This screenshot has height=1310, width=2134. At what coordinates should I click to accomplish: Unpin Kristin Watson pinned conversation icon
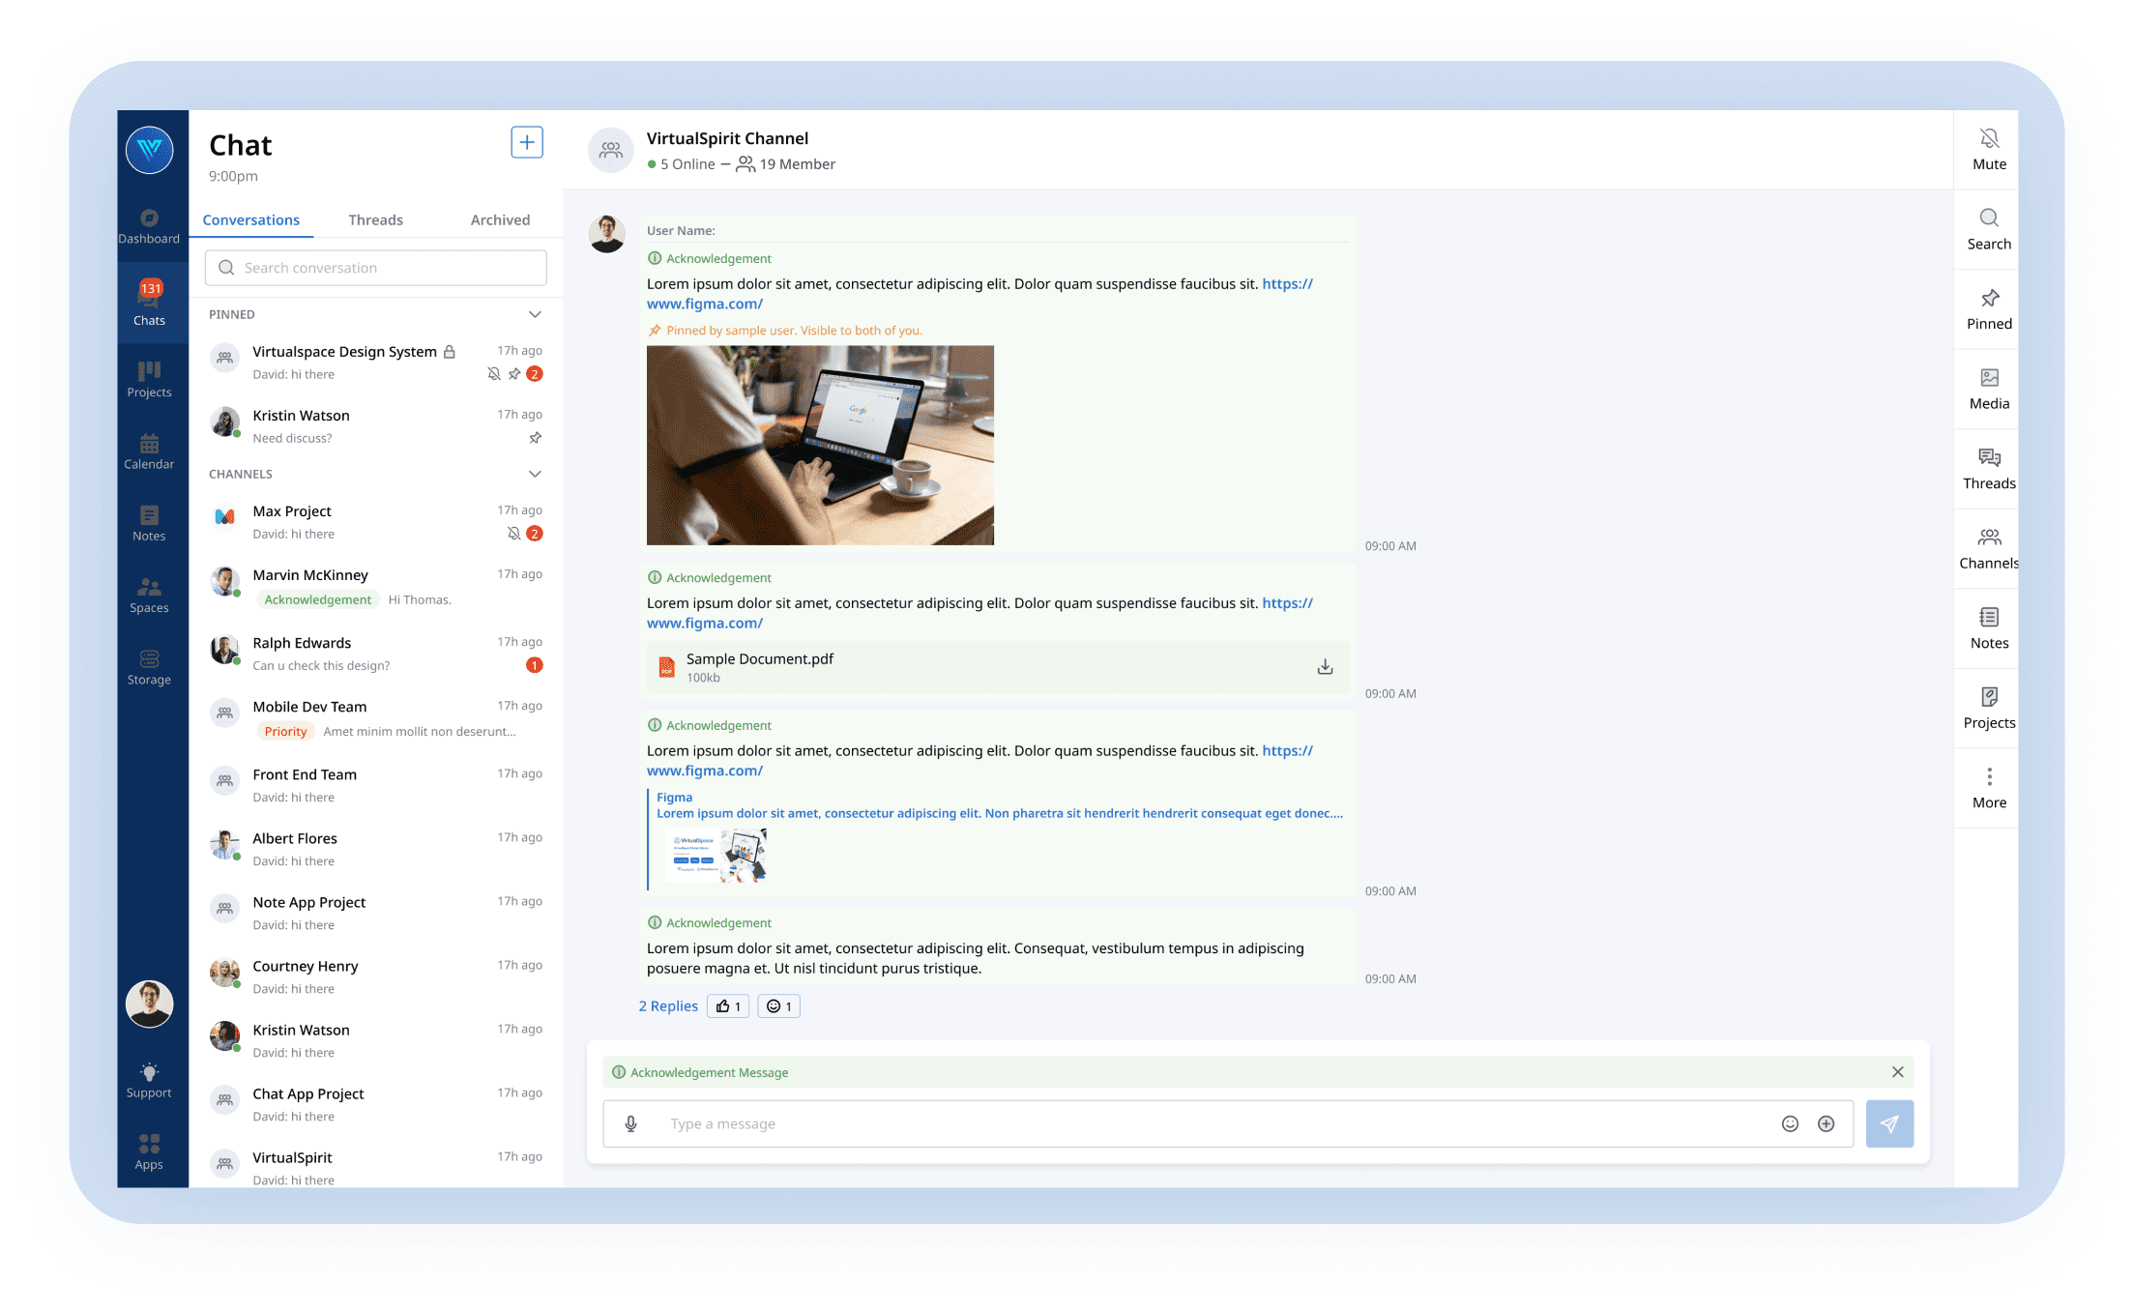pos(535,438)
